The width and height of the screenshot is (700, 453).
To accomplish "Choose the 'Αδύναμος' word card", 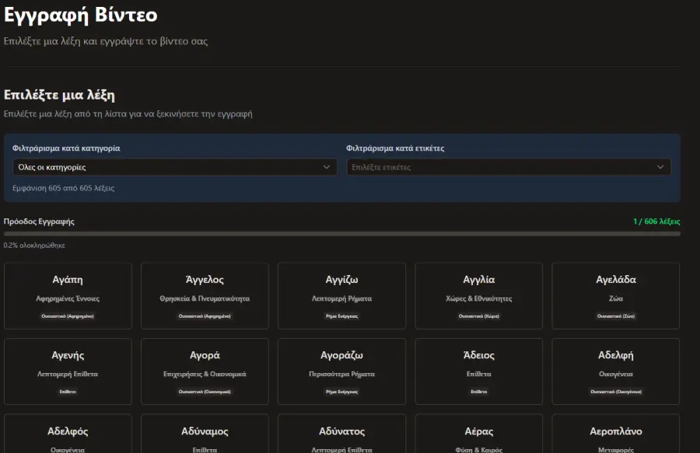I will pyautogui.click(x=205, y=434).
